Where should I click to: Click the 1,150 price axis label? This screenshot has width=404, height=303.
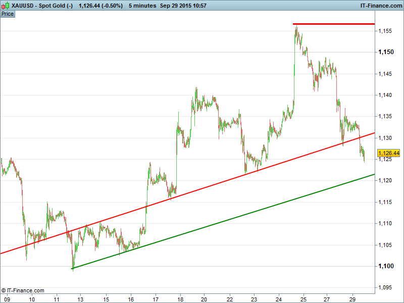(386, 52)
